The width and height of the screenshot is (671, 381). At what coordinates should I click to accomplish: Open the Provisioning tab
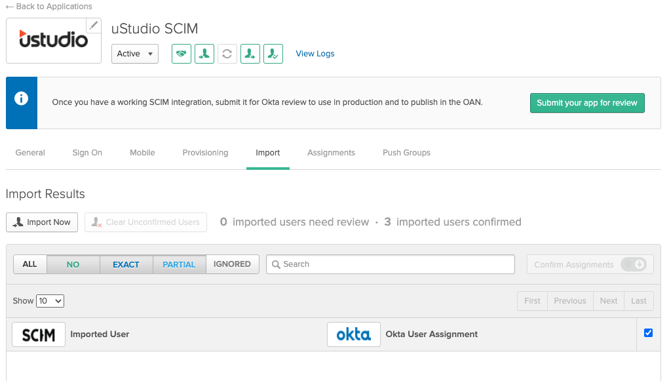click(205, 153)
